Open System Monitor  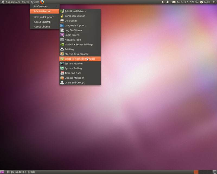(x=80, y=64)
